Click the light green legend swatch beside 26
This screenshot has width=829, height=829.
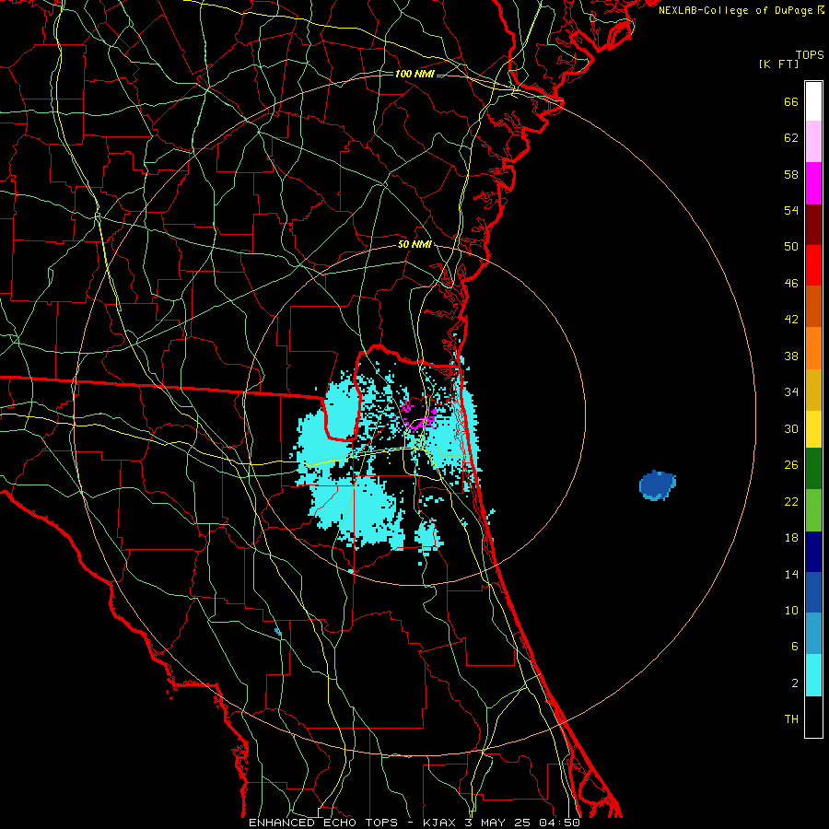813,510
